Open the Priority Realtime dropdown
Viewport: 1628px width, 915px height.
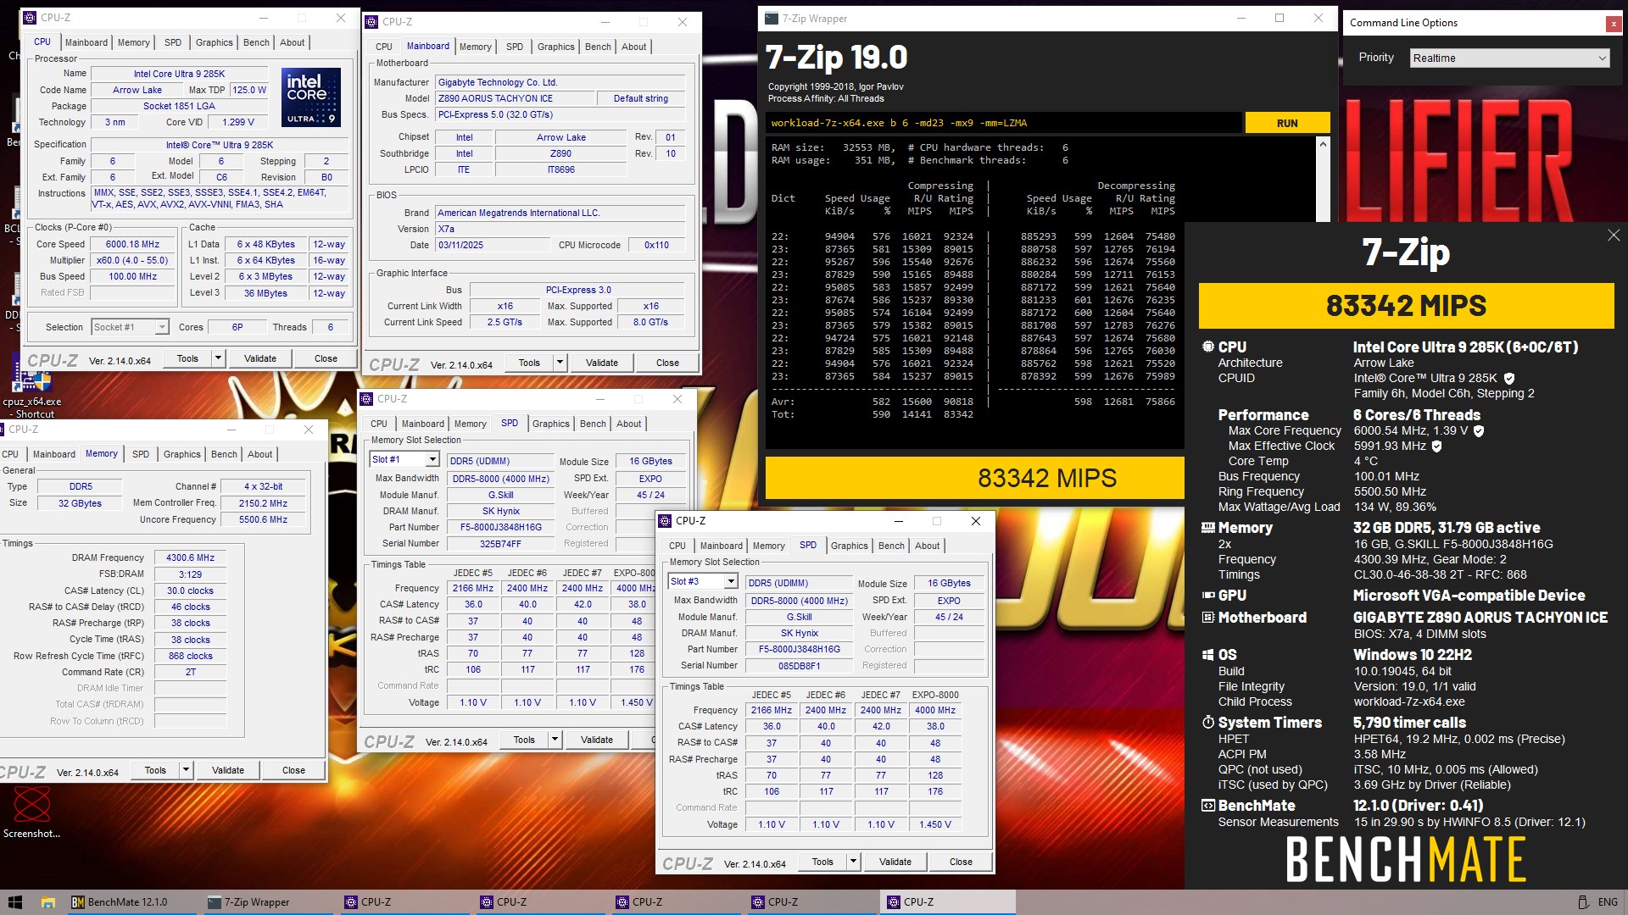pos(1509,58)
